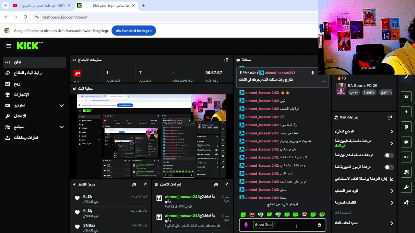Pop out the session info panel
The height and width of the screenshot is (233, 415).
226,60
